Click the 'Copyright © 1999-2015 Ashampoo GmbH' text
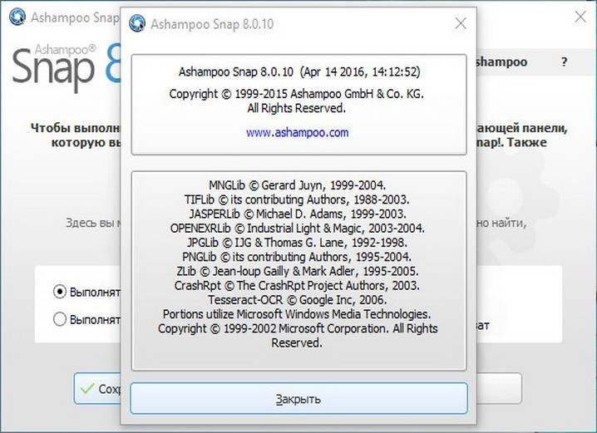Screen dimensions: 597x433 [x=297, y=94]
